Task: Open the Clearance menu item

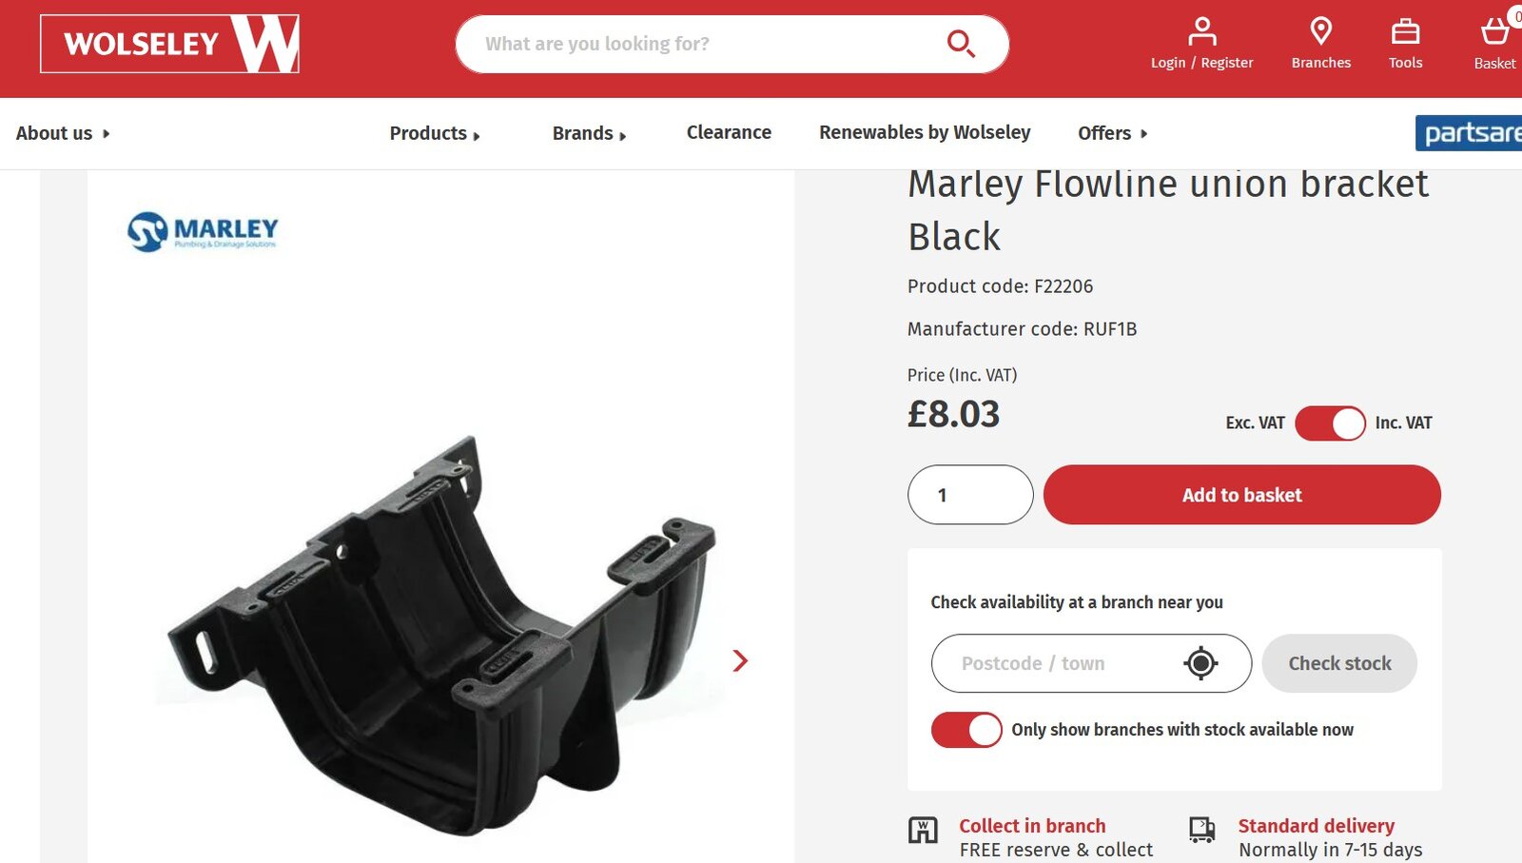Action: point(729,132)
